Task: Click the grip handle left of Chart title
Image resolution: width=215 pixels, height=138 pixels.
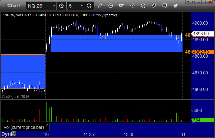Action: point(4,5)
